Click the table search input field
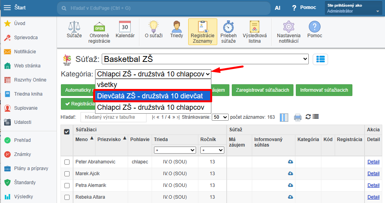Image resolution: width=385 pixels, height=203 pixels. pos(114,117)
